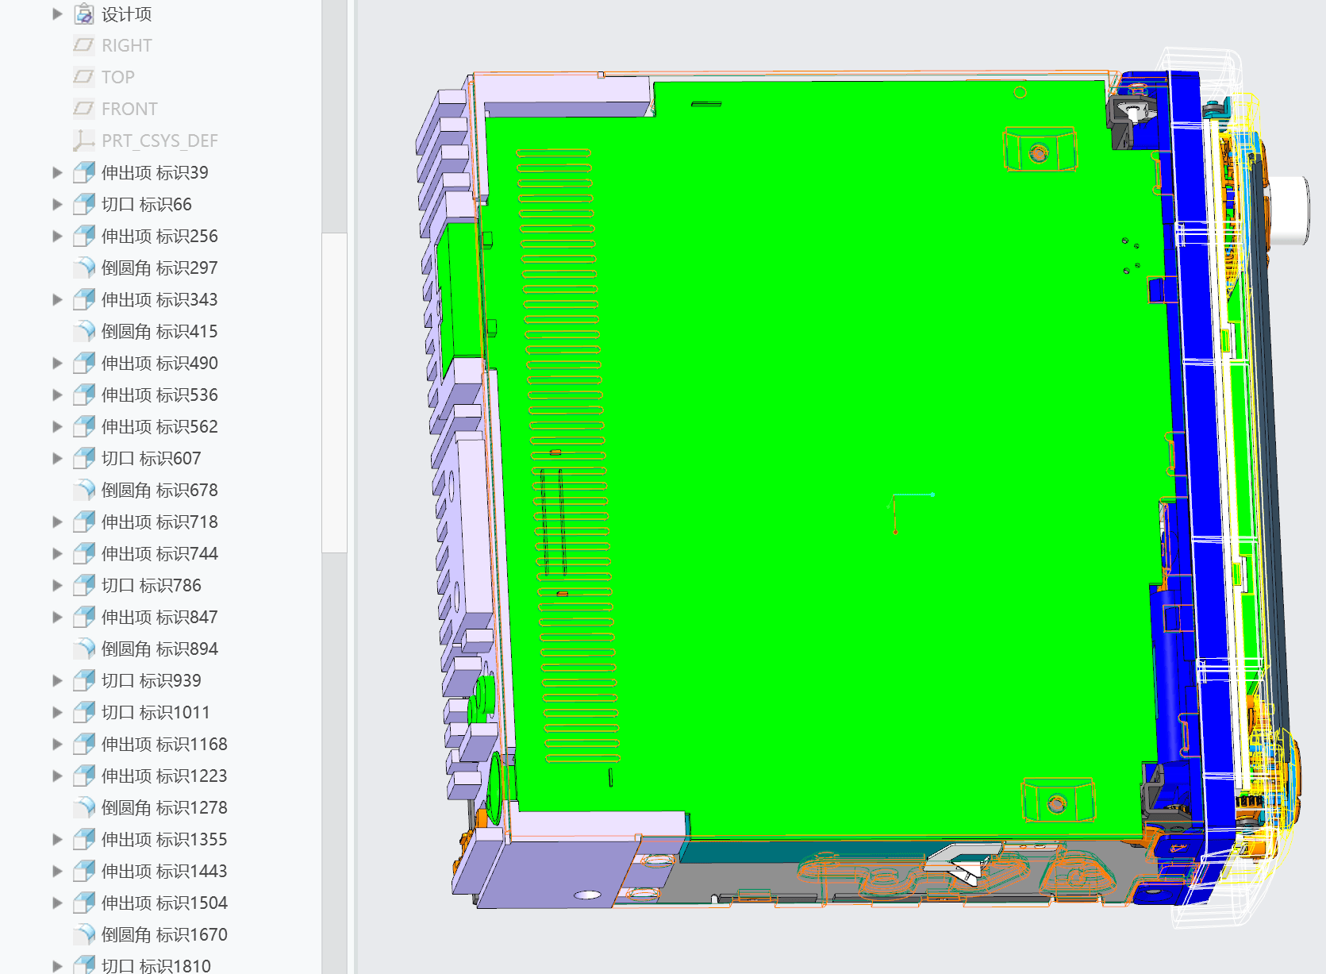Image resolution: width=1326 pixels, height=974 pixels.
Task: Select 切口 标识939 text in tree
Action: (151, 680)
